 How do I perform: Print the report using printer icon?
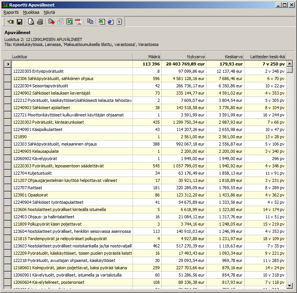point(40,22)
